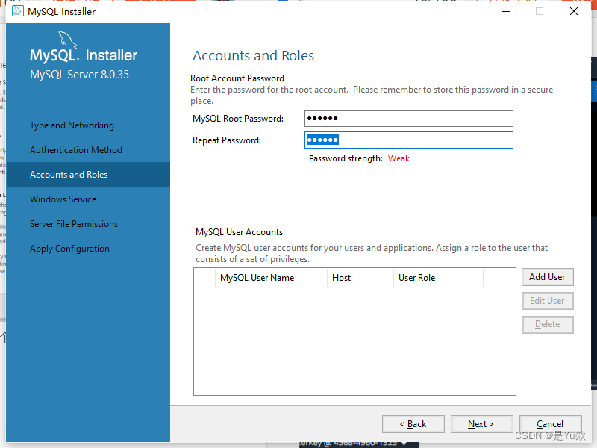Click the MySQL Server 8.0.35 version text
Image resolution: width=597 pixels, height=448 pixels.
click(80, 75)
